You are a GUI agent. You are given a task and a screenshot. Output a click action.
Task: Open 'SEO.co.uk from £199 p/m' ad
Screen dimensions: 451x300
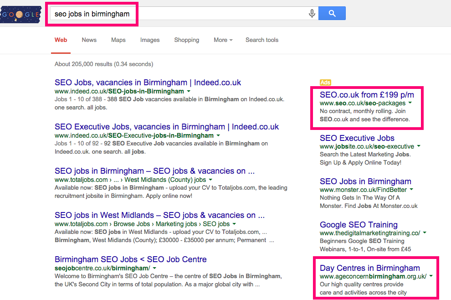coord(367,95)
